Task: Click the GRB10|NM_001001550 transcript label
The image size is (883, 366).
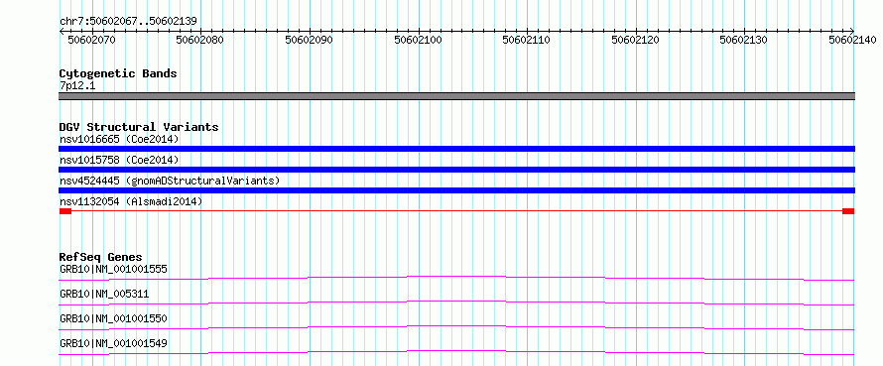Action: pos(113,318)
